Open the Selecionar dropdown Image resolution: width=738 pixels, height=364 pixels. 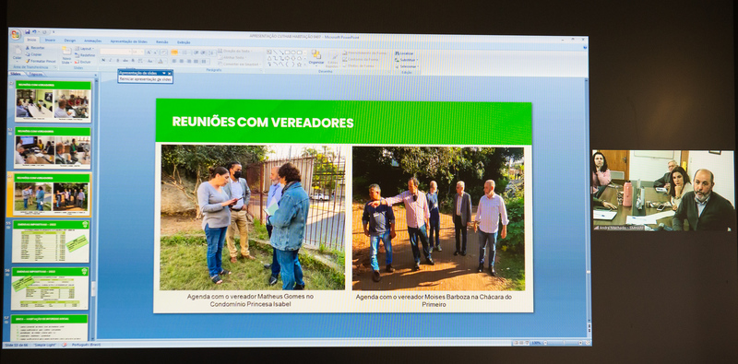pyautogui.click(x=407, y=66)
